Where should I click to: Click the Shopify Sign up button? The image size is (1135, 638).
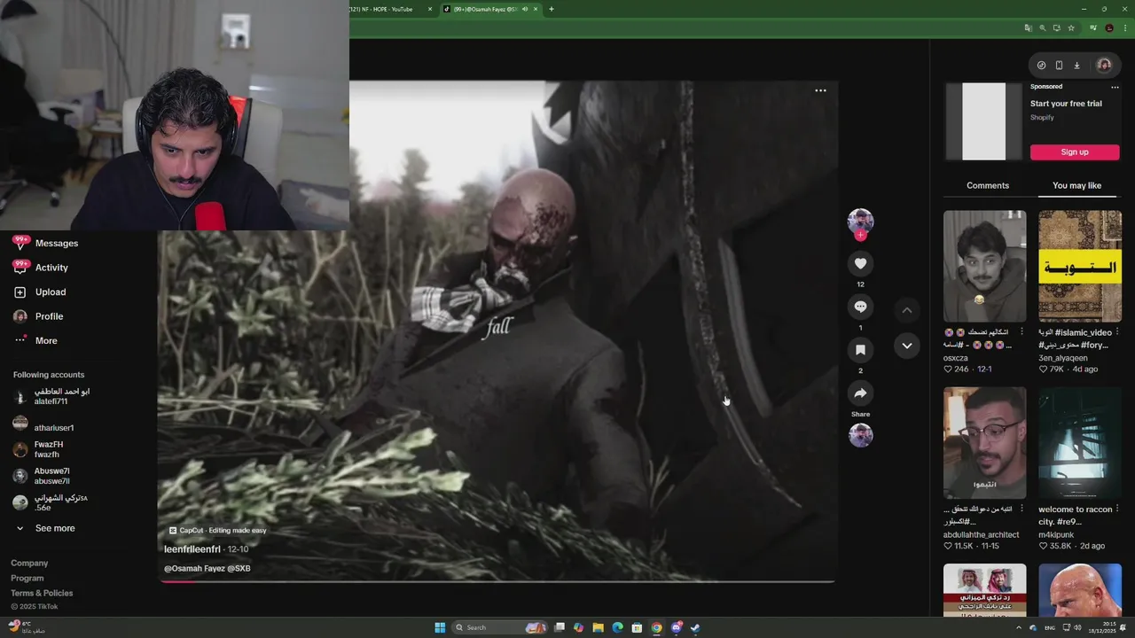(x=1075, y=152)
